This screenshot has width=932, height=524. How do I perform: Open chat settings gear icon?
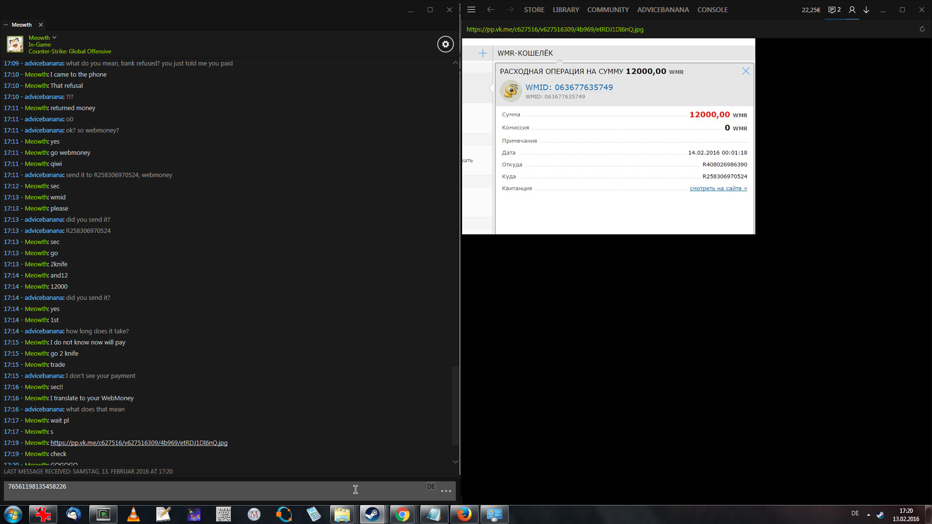point(445,44)
